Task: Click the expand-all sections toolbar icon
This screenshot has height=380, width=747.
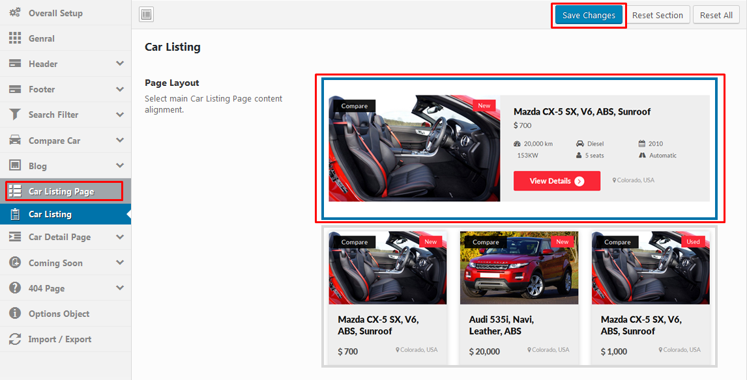Action: click(146, 14)
